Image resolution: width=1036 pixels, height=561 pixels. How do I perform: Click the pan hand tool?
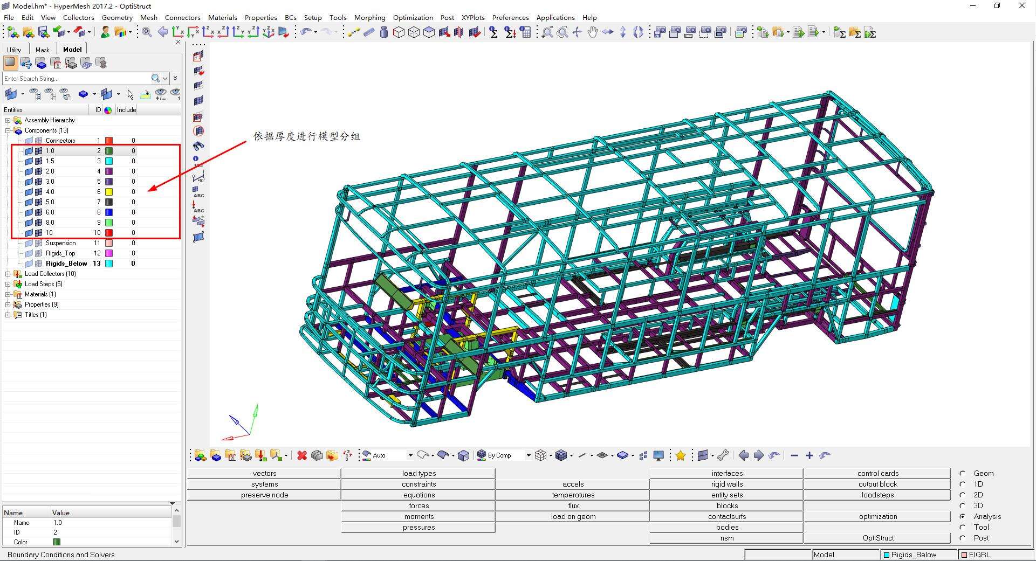tap(592, 32)
